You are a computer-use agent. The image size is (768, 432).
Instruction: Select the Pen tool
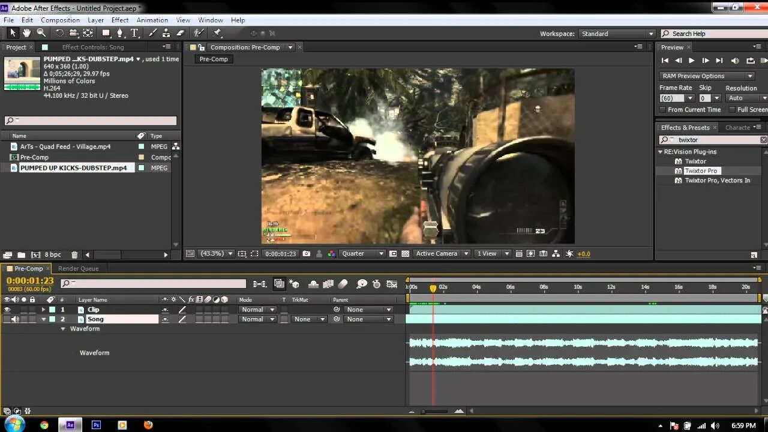[x=120, y=34]
